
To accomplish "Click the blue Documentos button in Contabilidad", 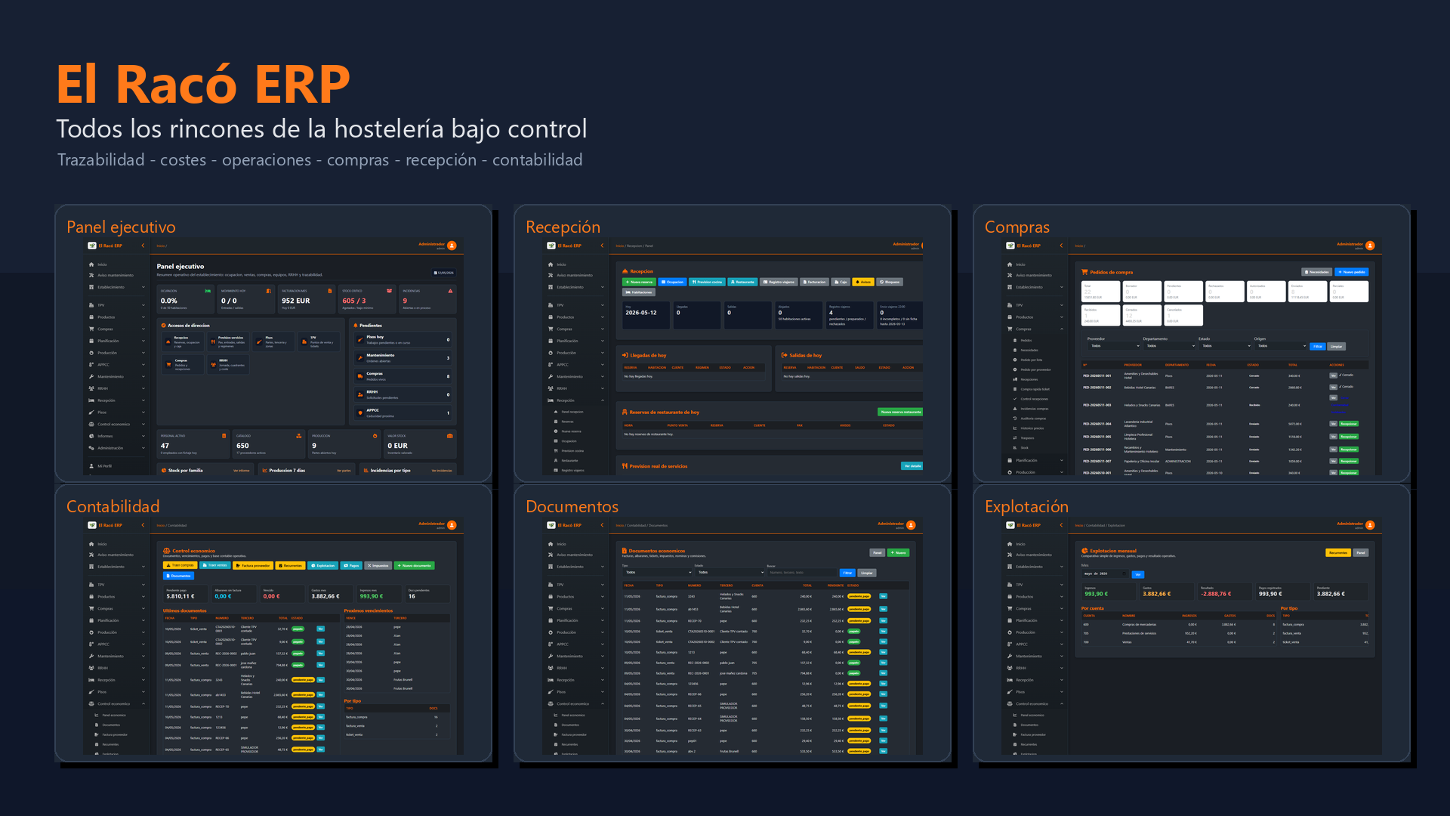I will pos(178,576).
